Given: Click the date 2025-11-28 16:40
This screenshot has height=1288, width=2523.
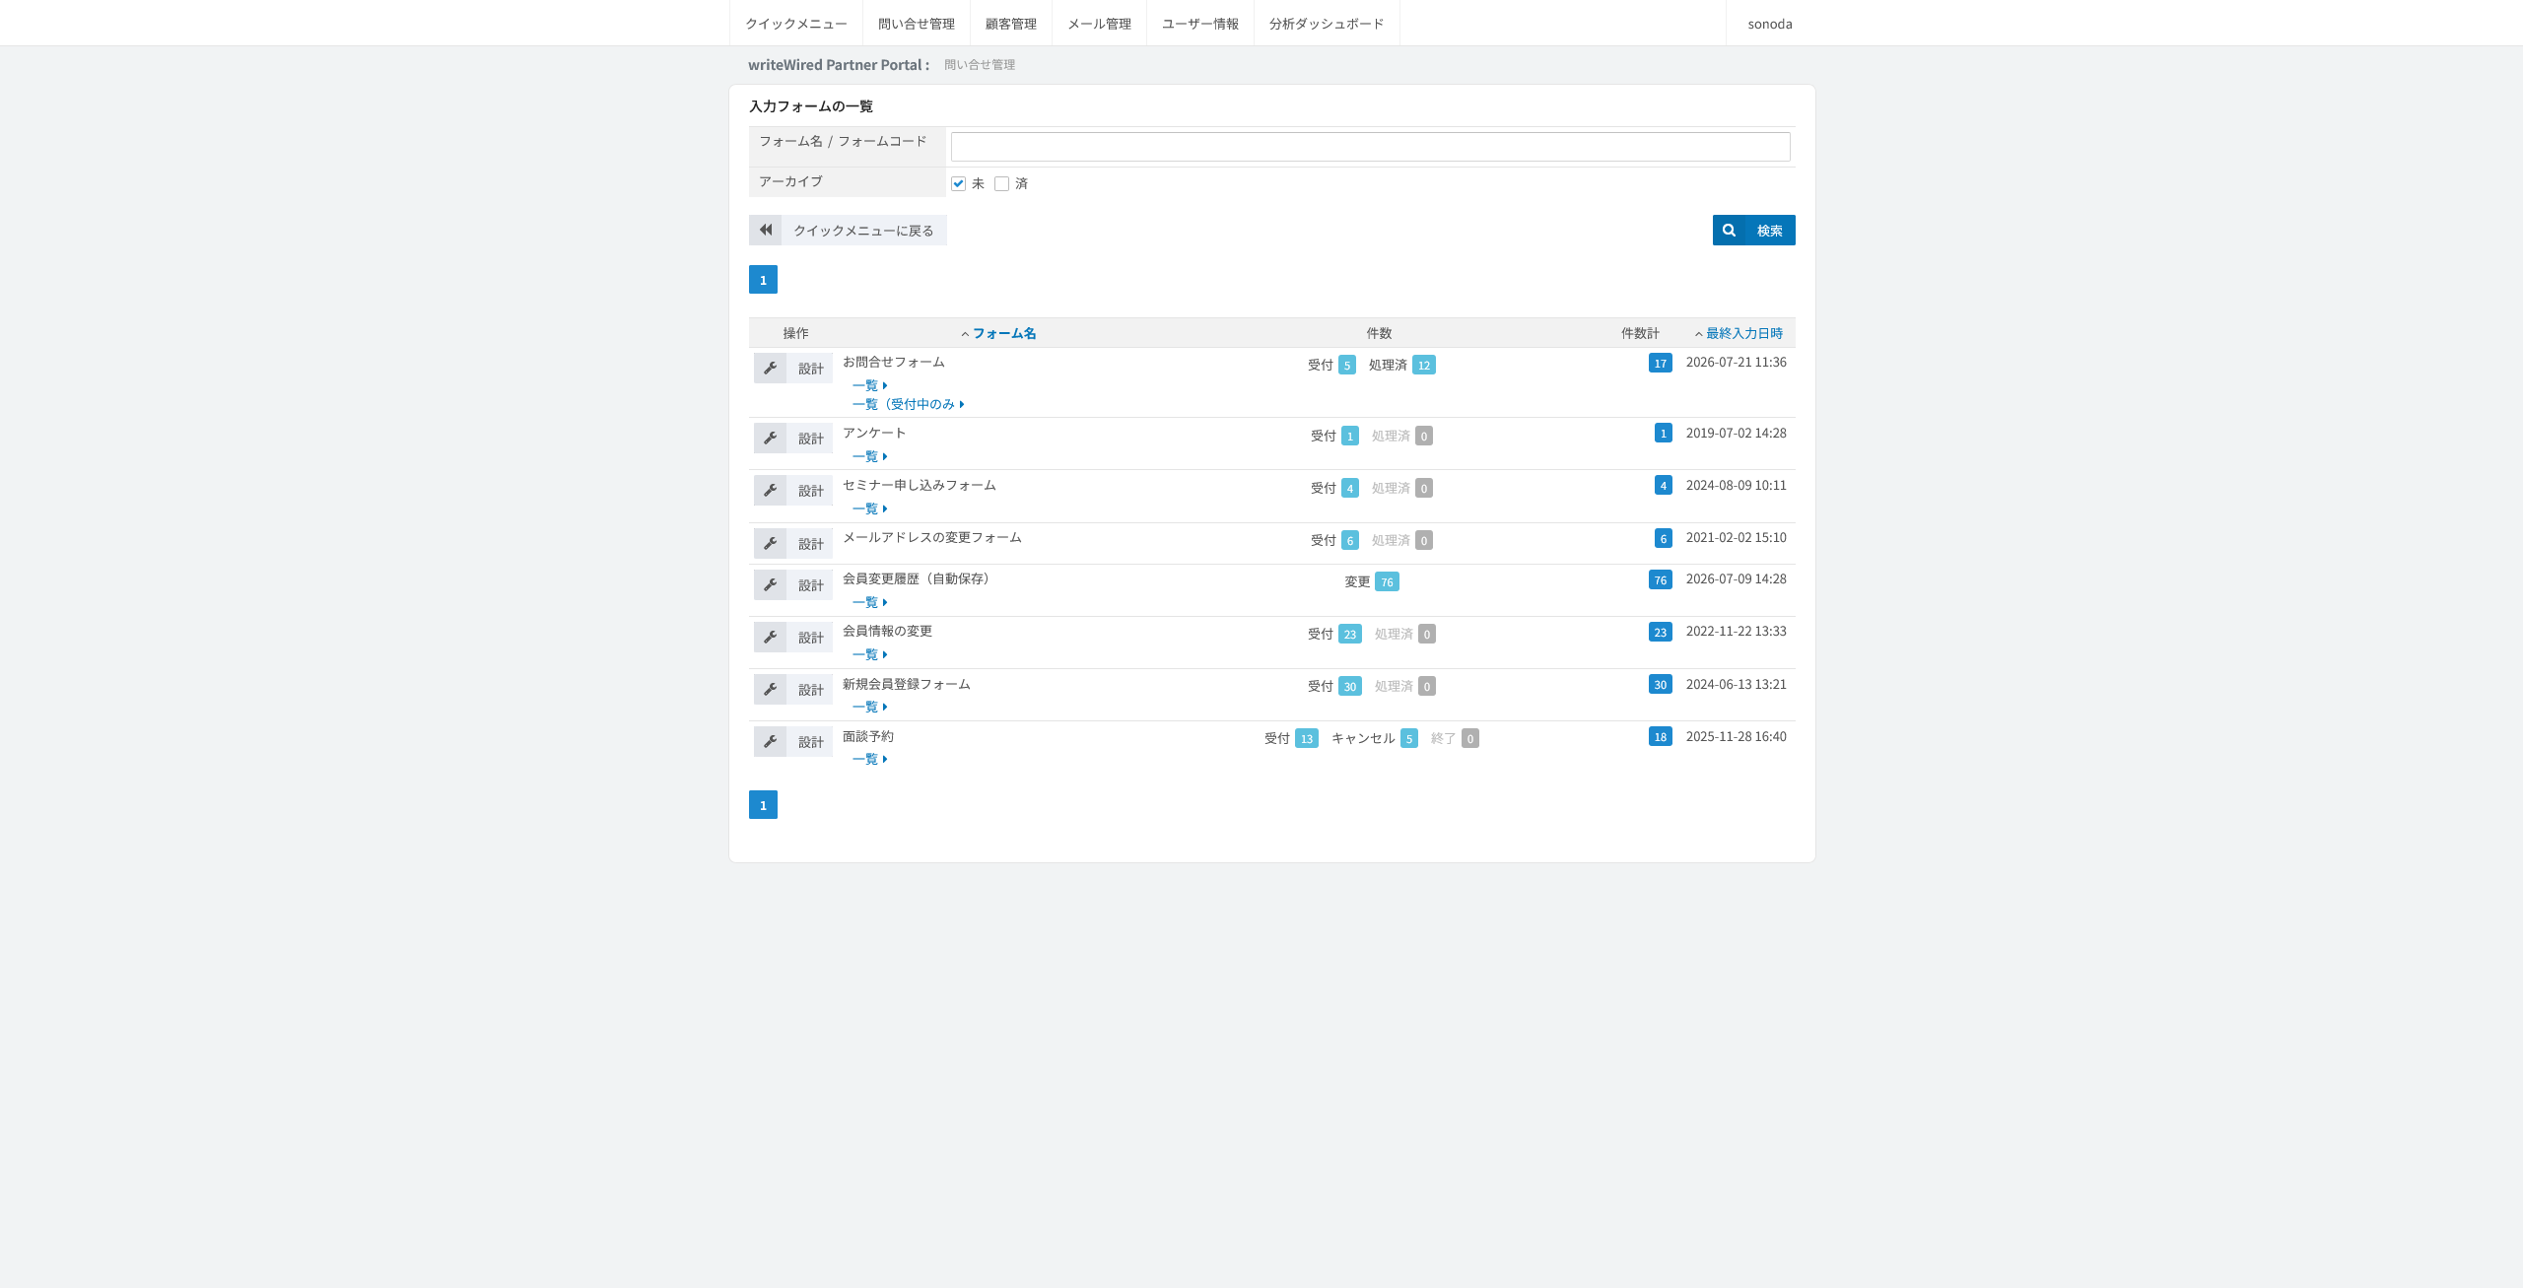Looking at the screenshot, I should [x=1736, y=736].
